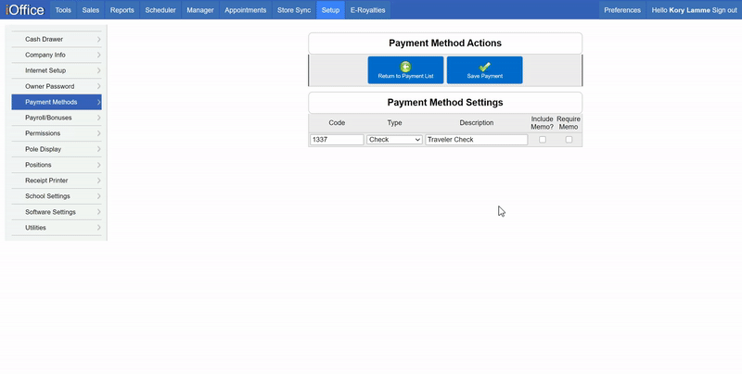Screen dimensions: 742x374
Task: Expand Positions chevron arrow
Action: click(99, 165)
